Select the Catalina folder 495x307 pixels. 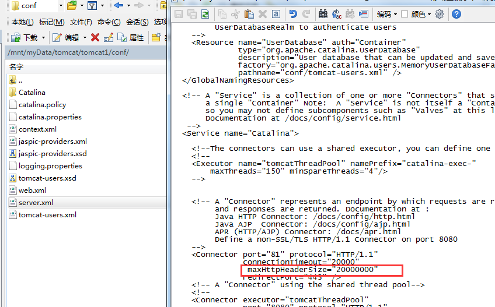point(27,93)
